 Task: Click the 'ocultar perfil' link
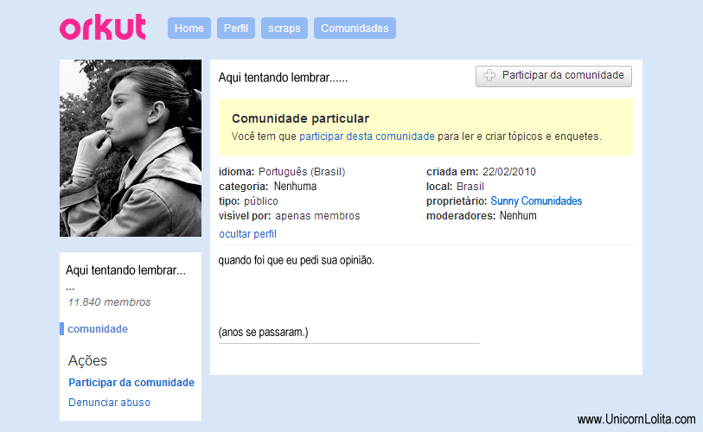tap(247, 234)
